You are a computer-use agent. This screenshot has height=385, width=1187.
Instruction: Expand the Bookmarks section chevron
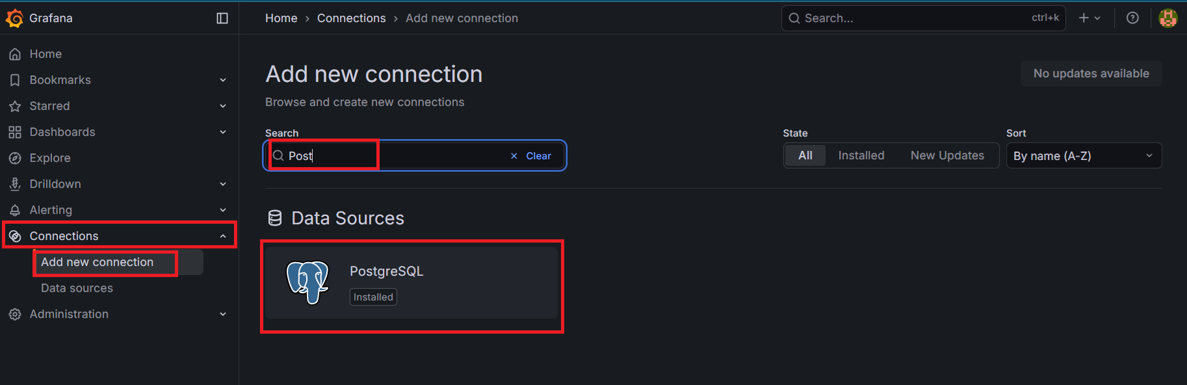pyautogui.click(x=223, y=80)
